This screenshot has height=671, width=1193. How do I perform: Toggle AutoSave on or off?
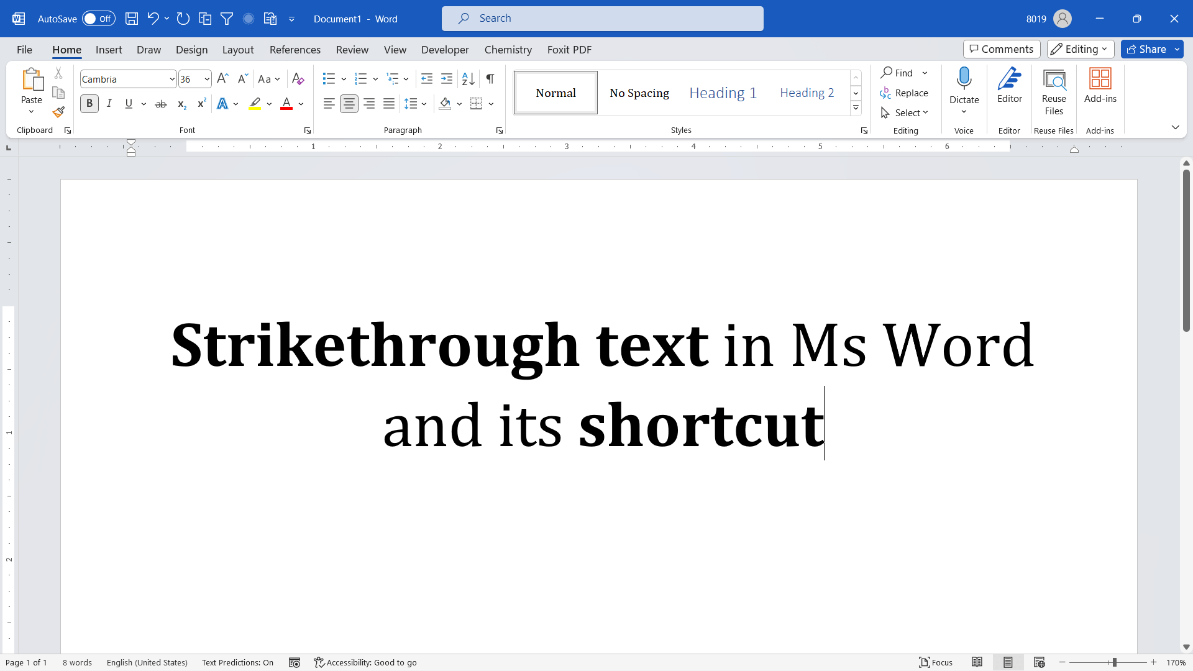click(x=97, y=18)
